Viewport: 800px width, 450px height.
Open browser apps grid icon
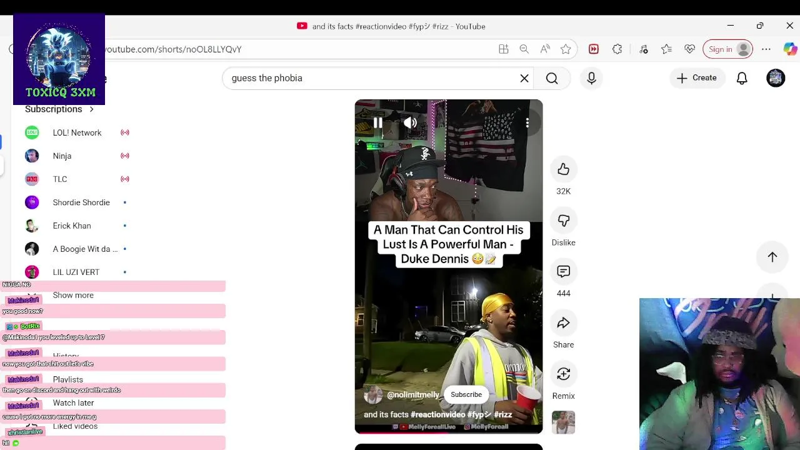pos(503,49)
